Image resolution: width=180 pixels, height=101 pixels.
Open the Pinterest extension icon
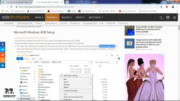pos(167,7)
